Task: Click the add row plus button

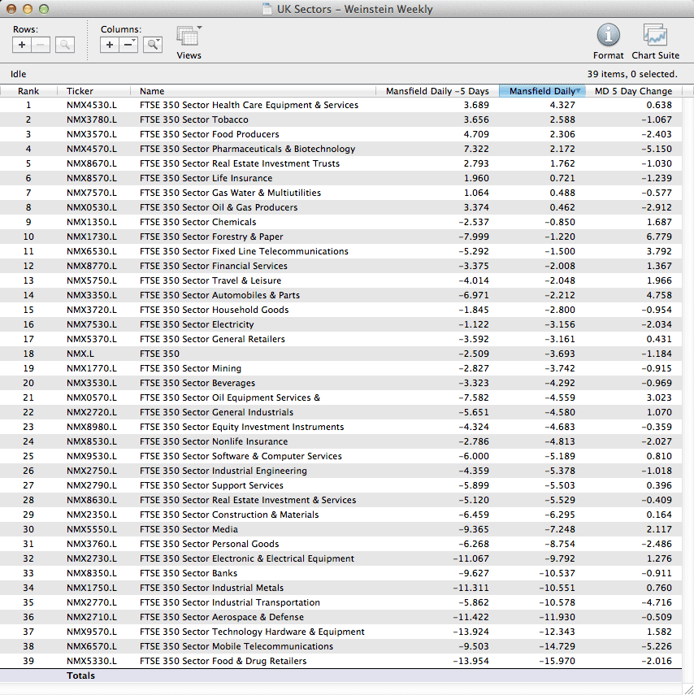Action: 22,46
